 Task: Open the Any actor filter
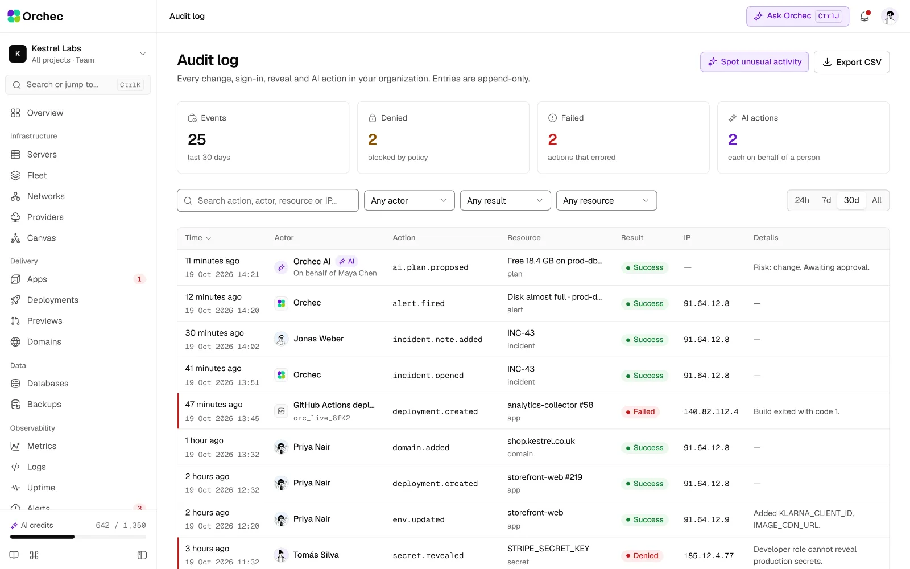pos(409,200)
